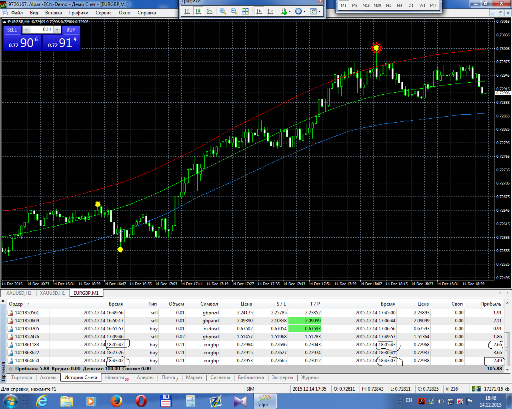This screenshot has width=512, height=409.
Task: Select order 1411863622 row
Action: [x=255, y=353]
